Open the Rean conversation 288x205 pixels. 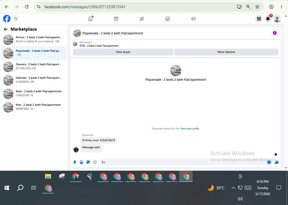pyautogui.click(x=34, y=94)
